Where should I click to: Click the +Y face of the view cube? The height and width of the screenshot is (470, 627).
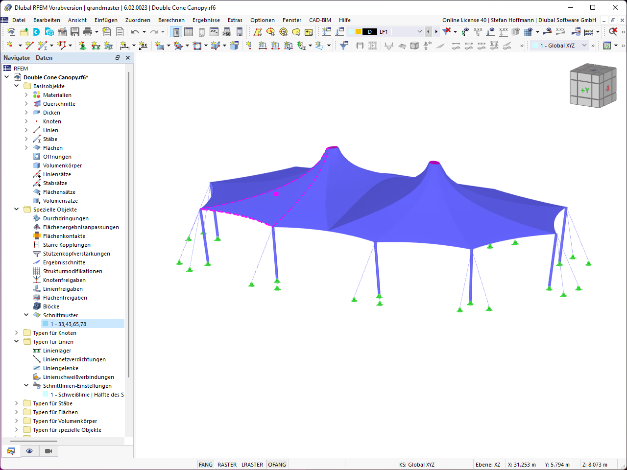(x=585, y=90)
